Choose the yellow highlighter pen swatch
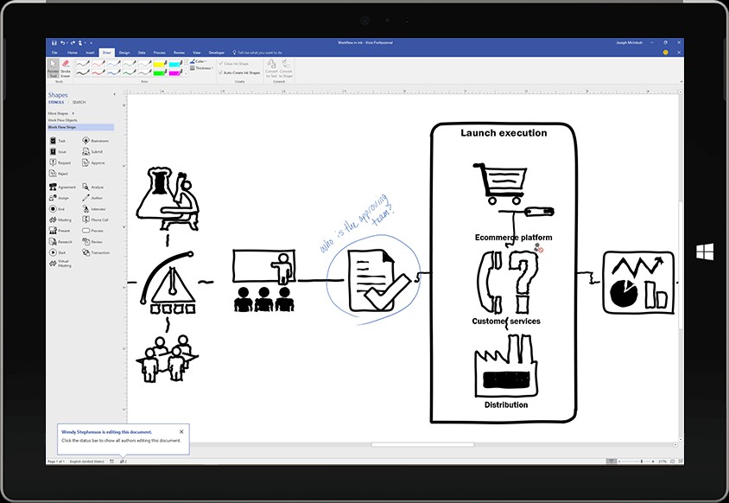The image size is (729, 503). (x=159, y=63)
